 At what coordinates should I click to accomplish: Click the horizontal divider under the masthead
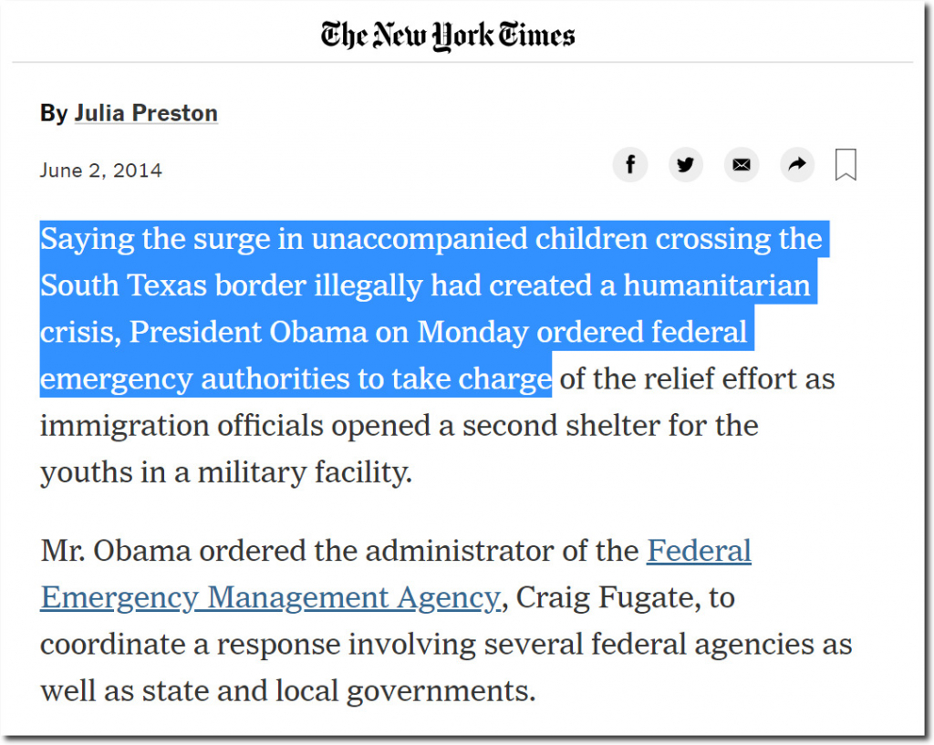[x=462, y=62]
